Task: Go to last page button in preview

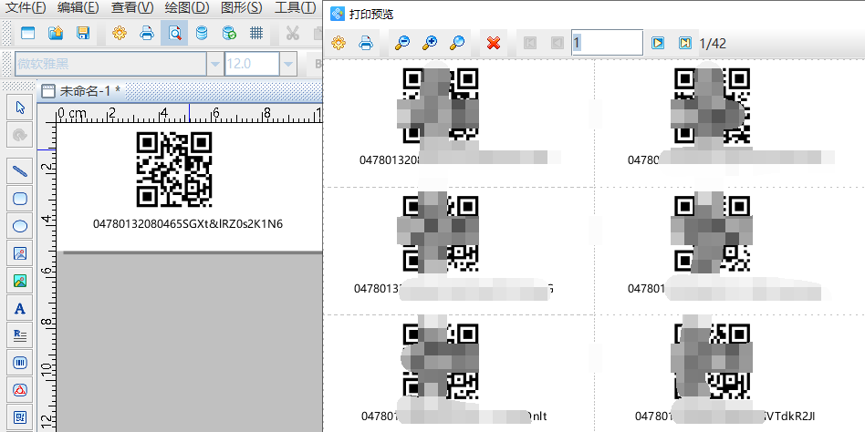Action: (684, 43)
